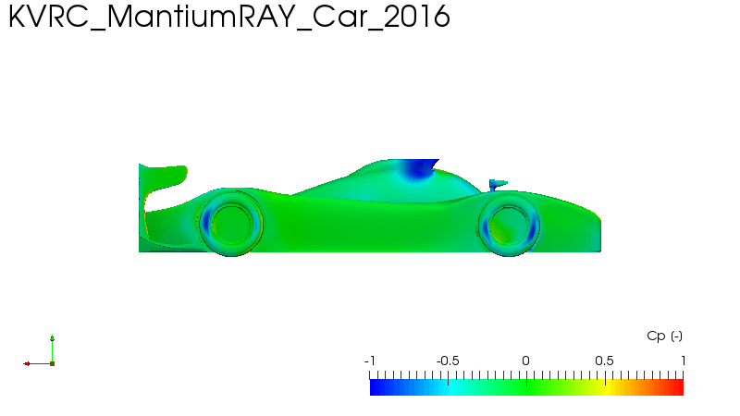Image resolution: width=740 pixels, height=416 pixels.
Task: Click the 1 legend tick label
Action: click(683, 361)
